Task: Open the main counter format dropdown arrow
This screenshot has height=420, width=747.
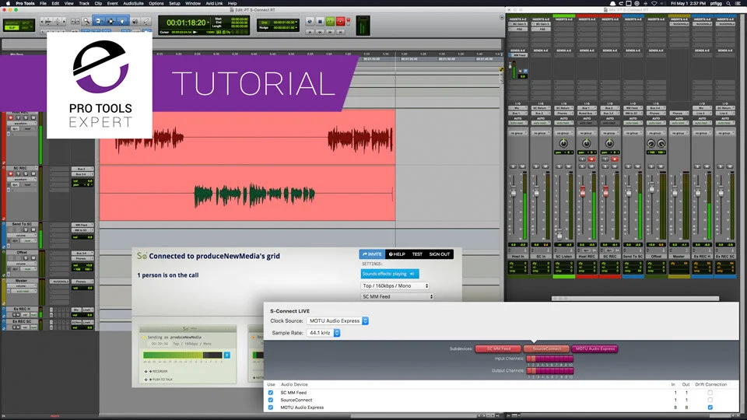Action: pyautogui.click(x=209, y=23)
